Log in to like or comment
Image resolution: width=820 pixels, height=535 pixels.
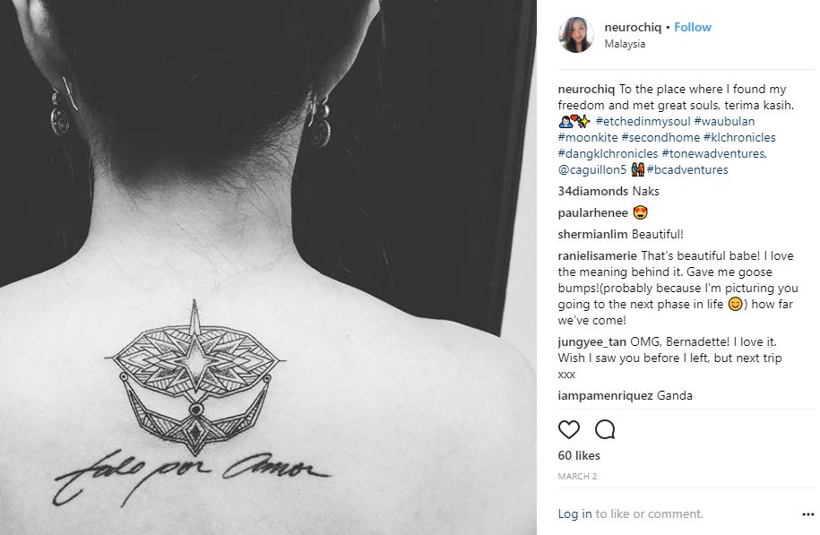pos(574,514)
